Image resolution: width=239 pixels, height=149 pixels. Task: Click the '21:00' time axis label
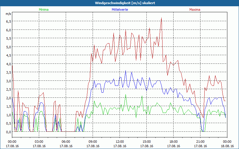click(x=200, y=142)
